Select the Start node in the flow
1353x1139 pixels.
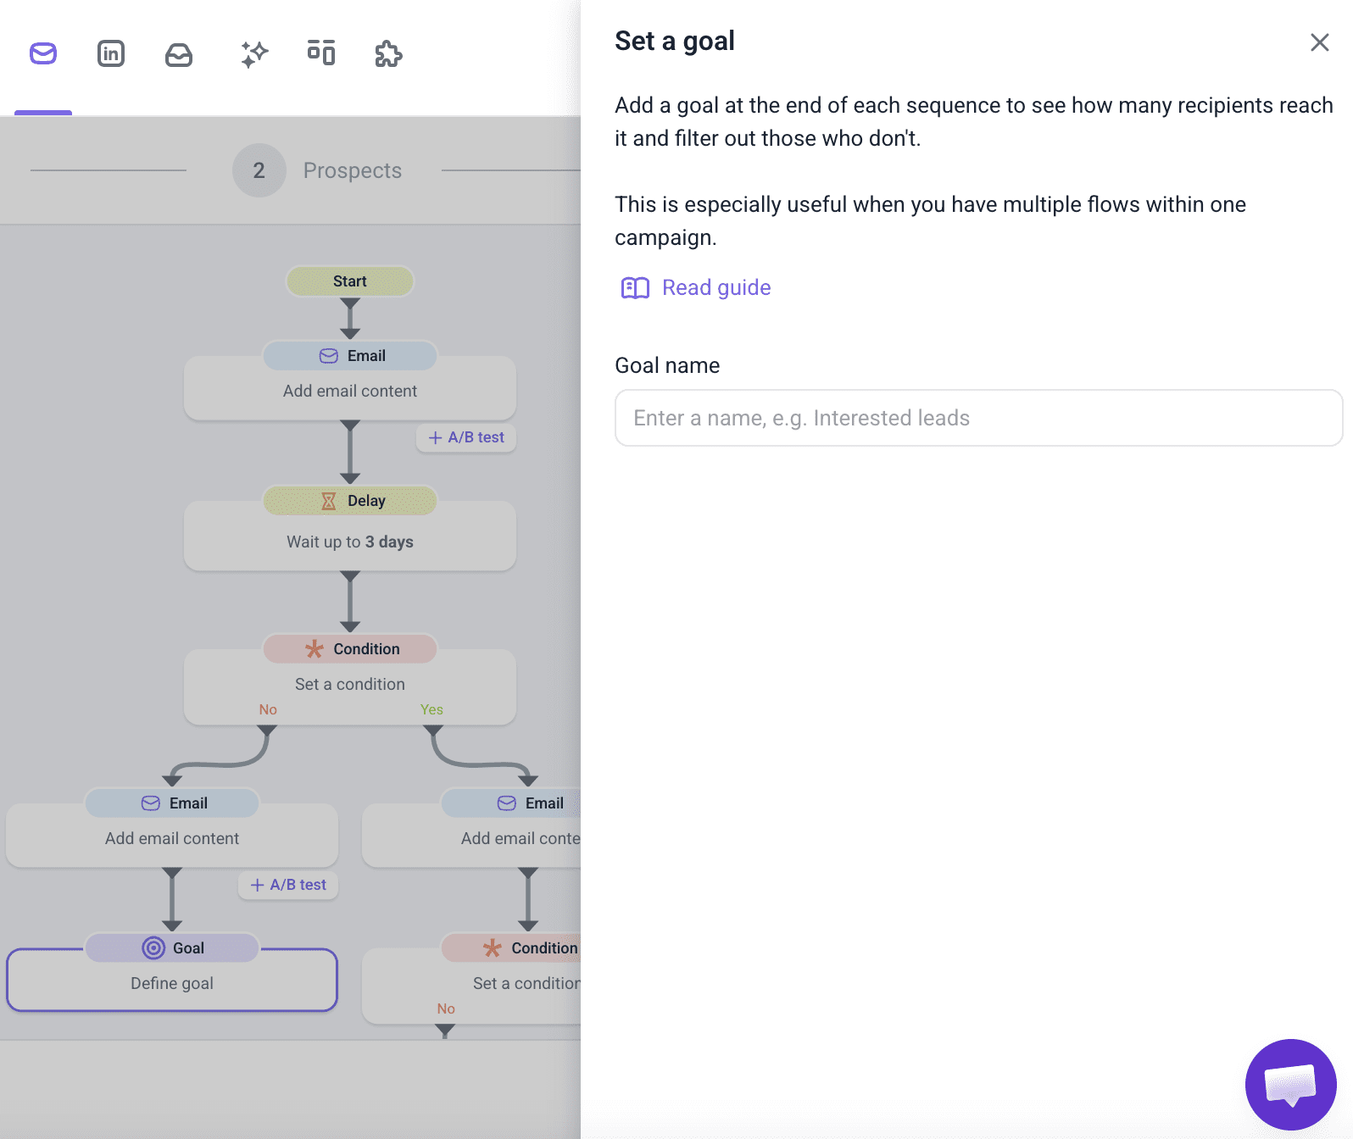tap(349, 281)
